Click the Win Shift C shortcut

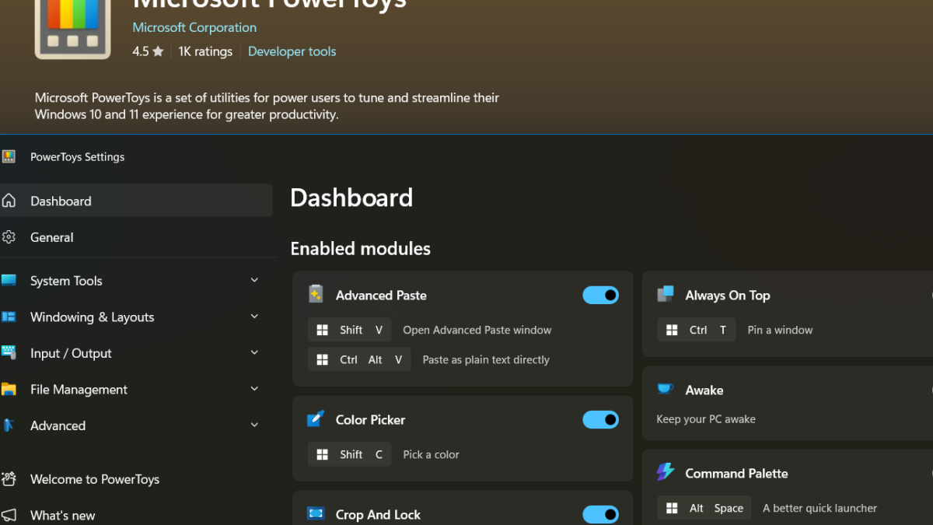tap(349, 454)
